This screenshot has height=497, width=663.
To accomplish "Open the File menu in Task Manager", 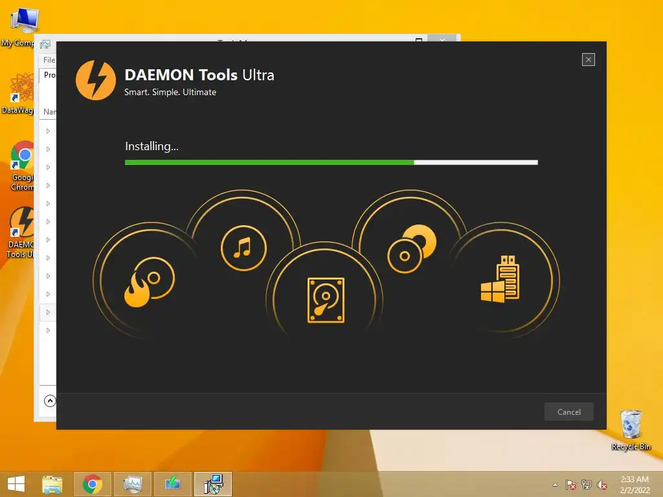I will (49, 60).
